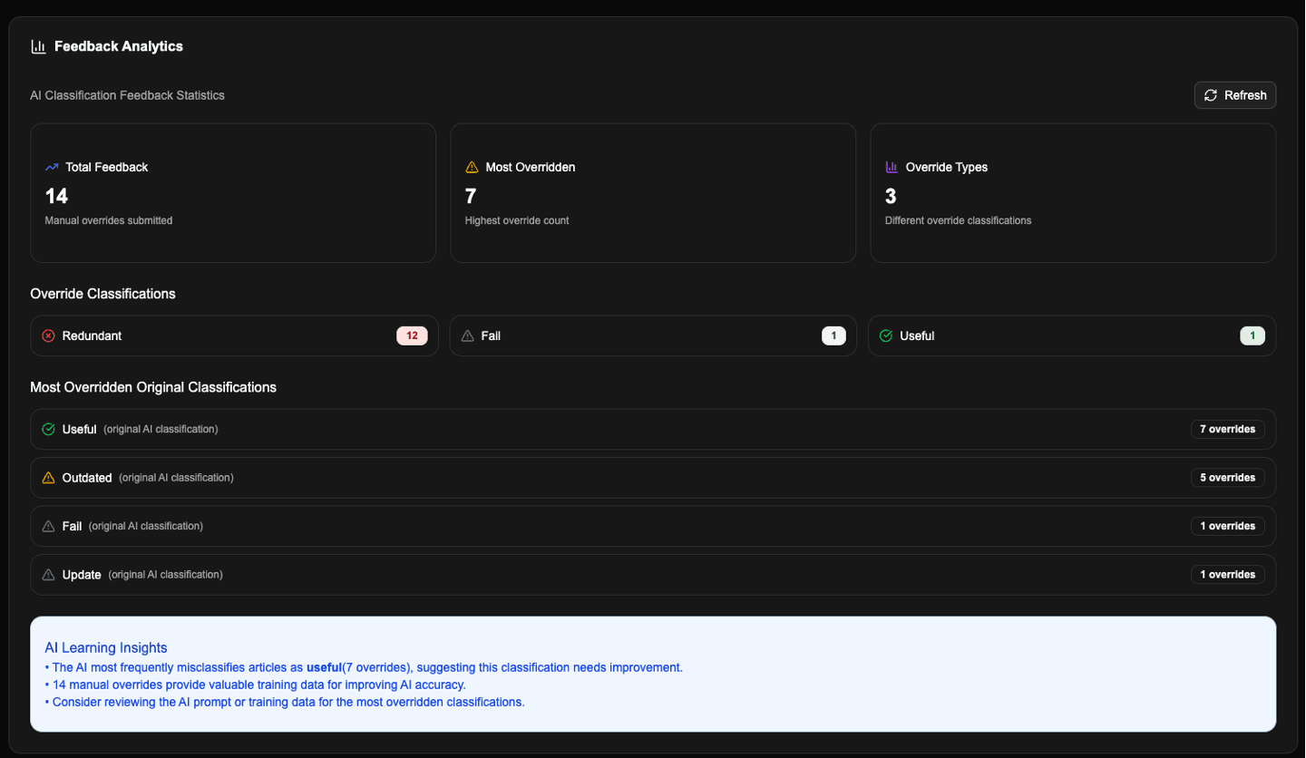Click the 7 overrides badge
The width and height of the screenshot is (1306, 758).
1227,429
